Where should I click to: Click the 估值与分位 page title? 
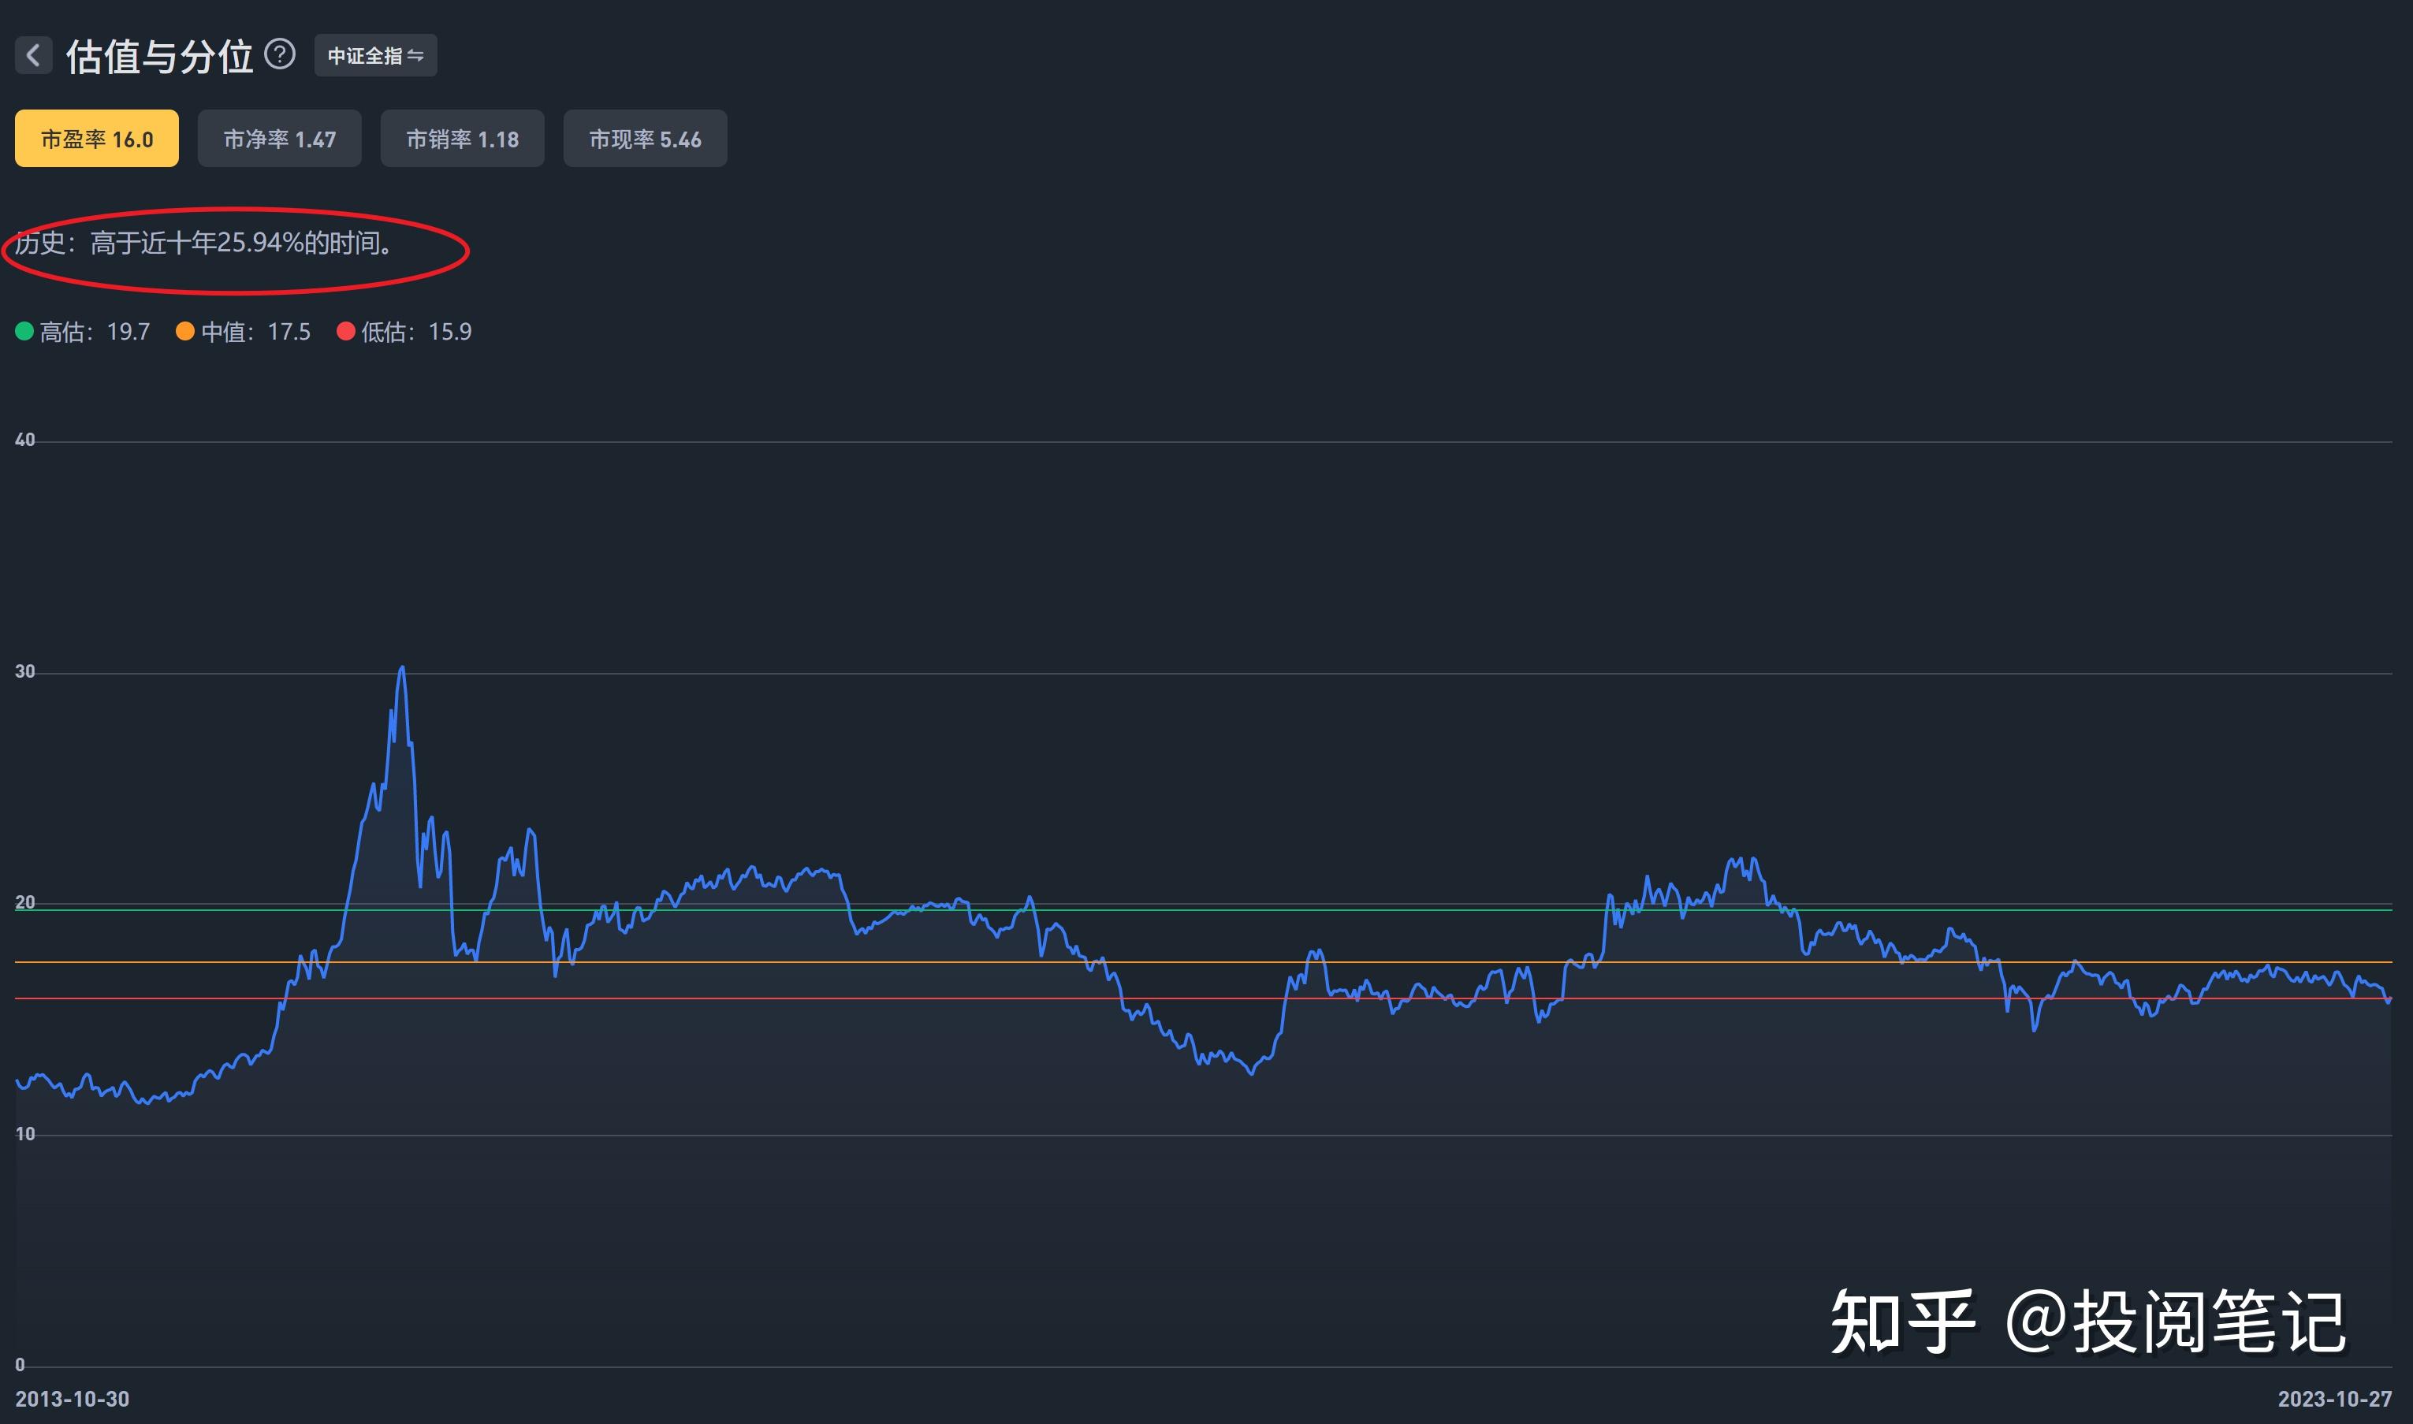[x=159, y=57]
